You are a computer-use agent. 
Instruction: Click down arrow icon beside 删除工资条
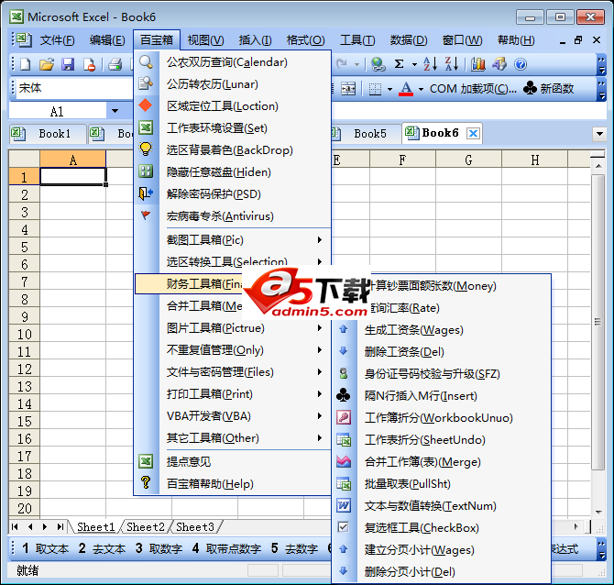pyautogui.click(x=344, y=351)
